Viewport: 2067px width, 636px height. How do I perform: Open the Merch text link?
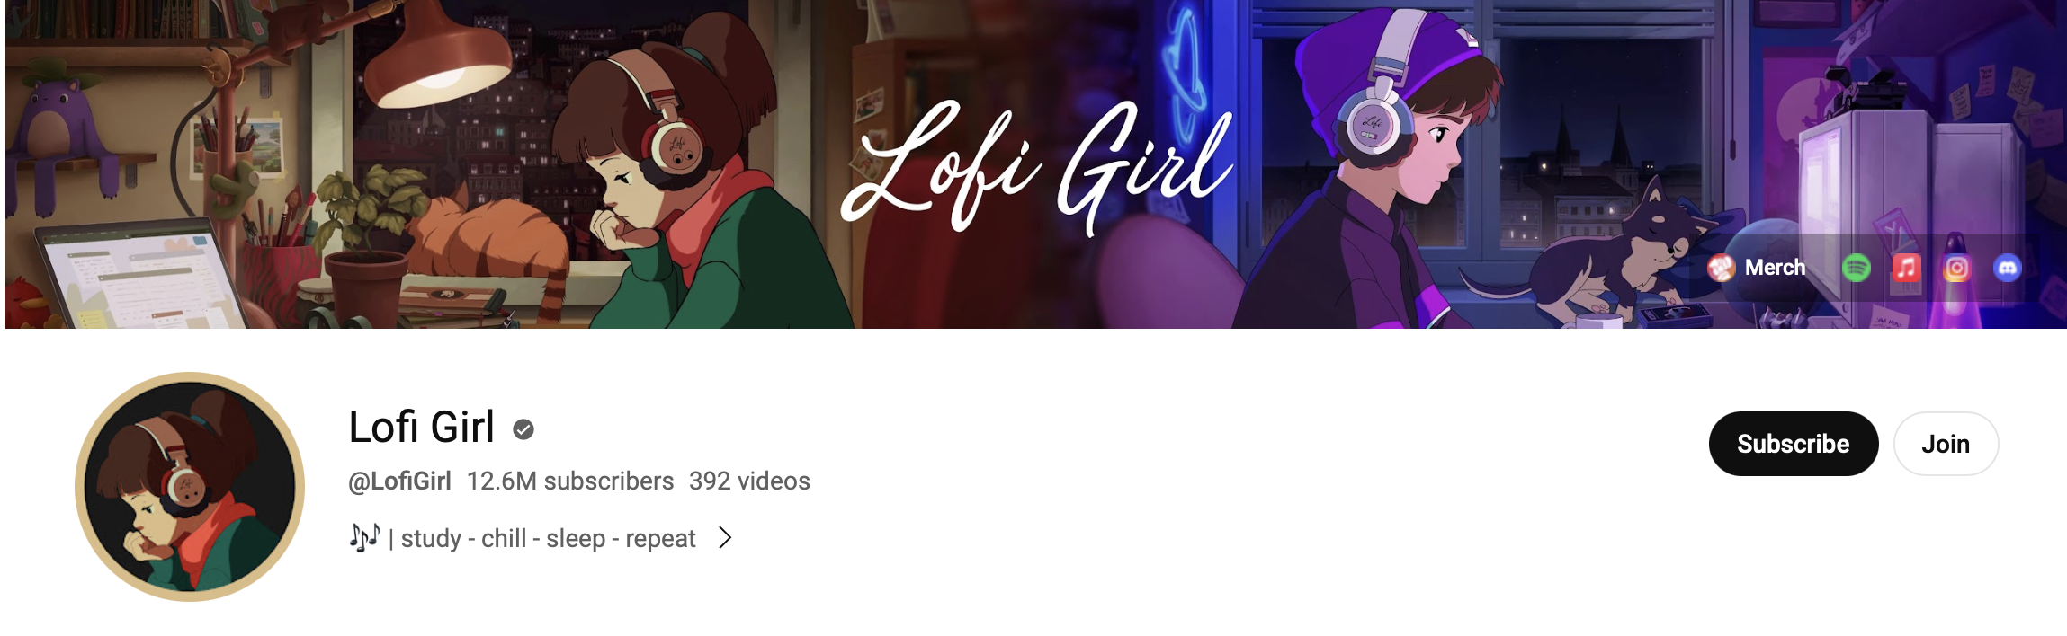pyautogui.click(x=1775, y=268)
